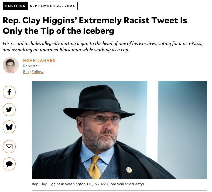This screenshot has height=192, width=212.
Task: Send the article by email envelope icon
Action: tap(9, 147)
